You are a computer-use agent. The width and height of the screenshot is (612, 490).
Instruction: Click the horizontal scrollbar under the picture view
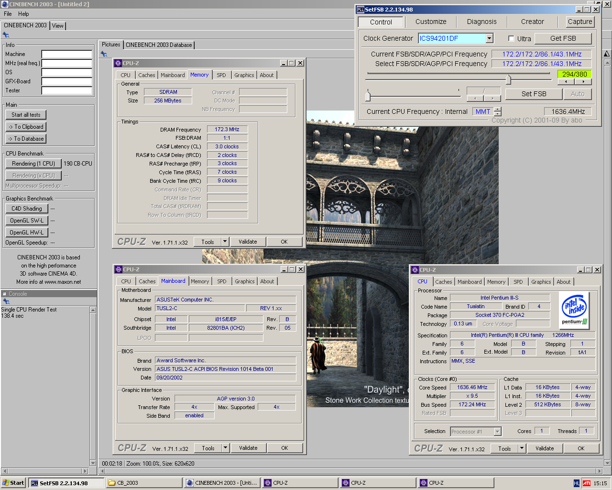(351, 471)
